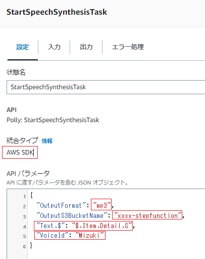Click the 統合タイプ label
This screenshot has height=259, width=205.
click(x=22, y=140)
